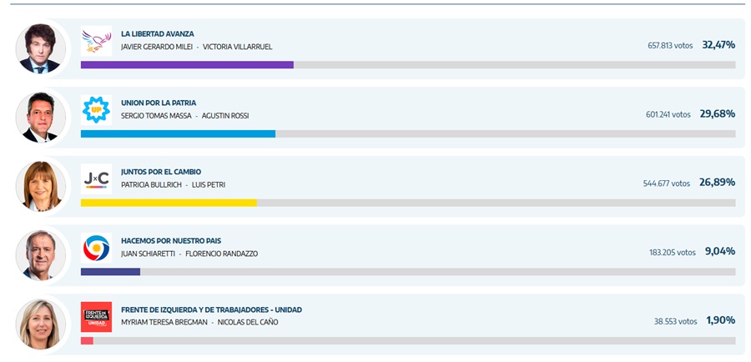Click the Juntos por el Cambio JxC logo
751x362 pixels.
[x=96, y=178]
